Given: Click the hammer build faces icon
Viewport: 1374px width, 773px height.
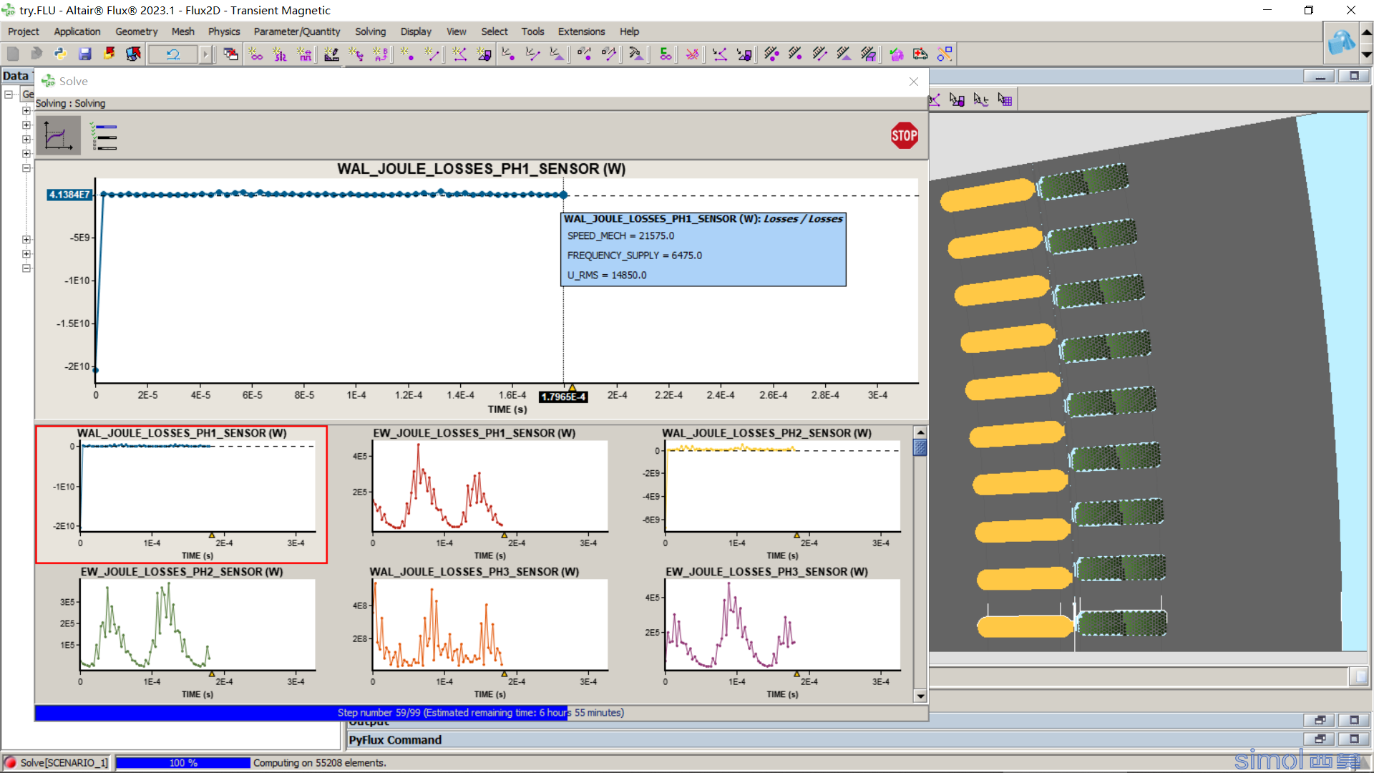Looking at the screenshot, I should click(636, 54).
